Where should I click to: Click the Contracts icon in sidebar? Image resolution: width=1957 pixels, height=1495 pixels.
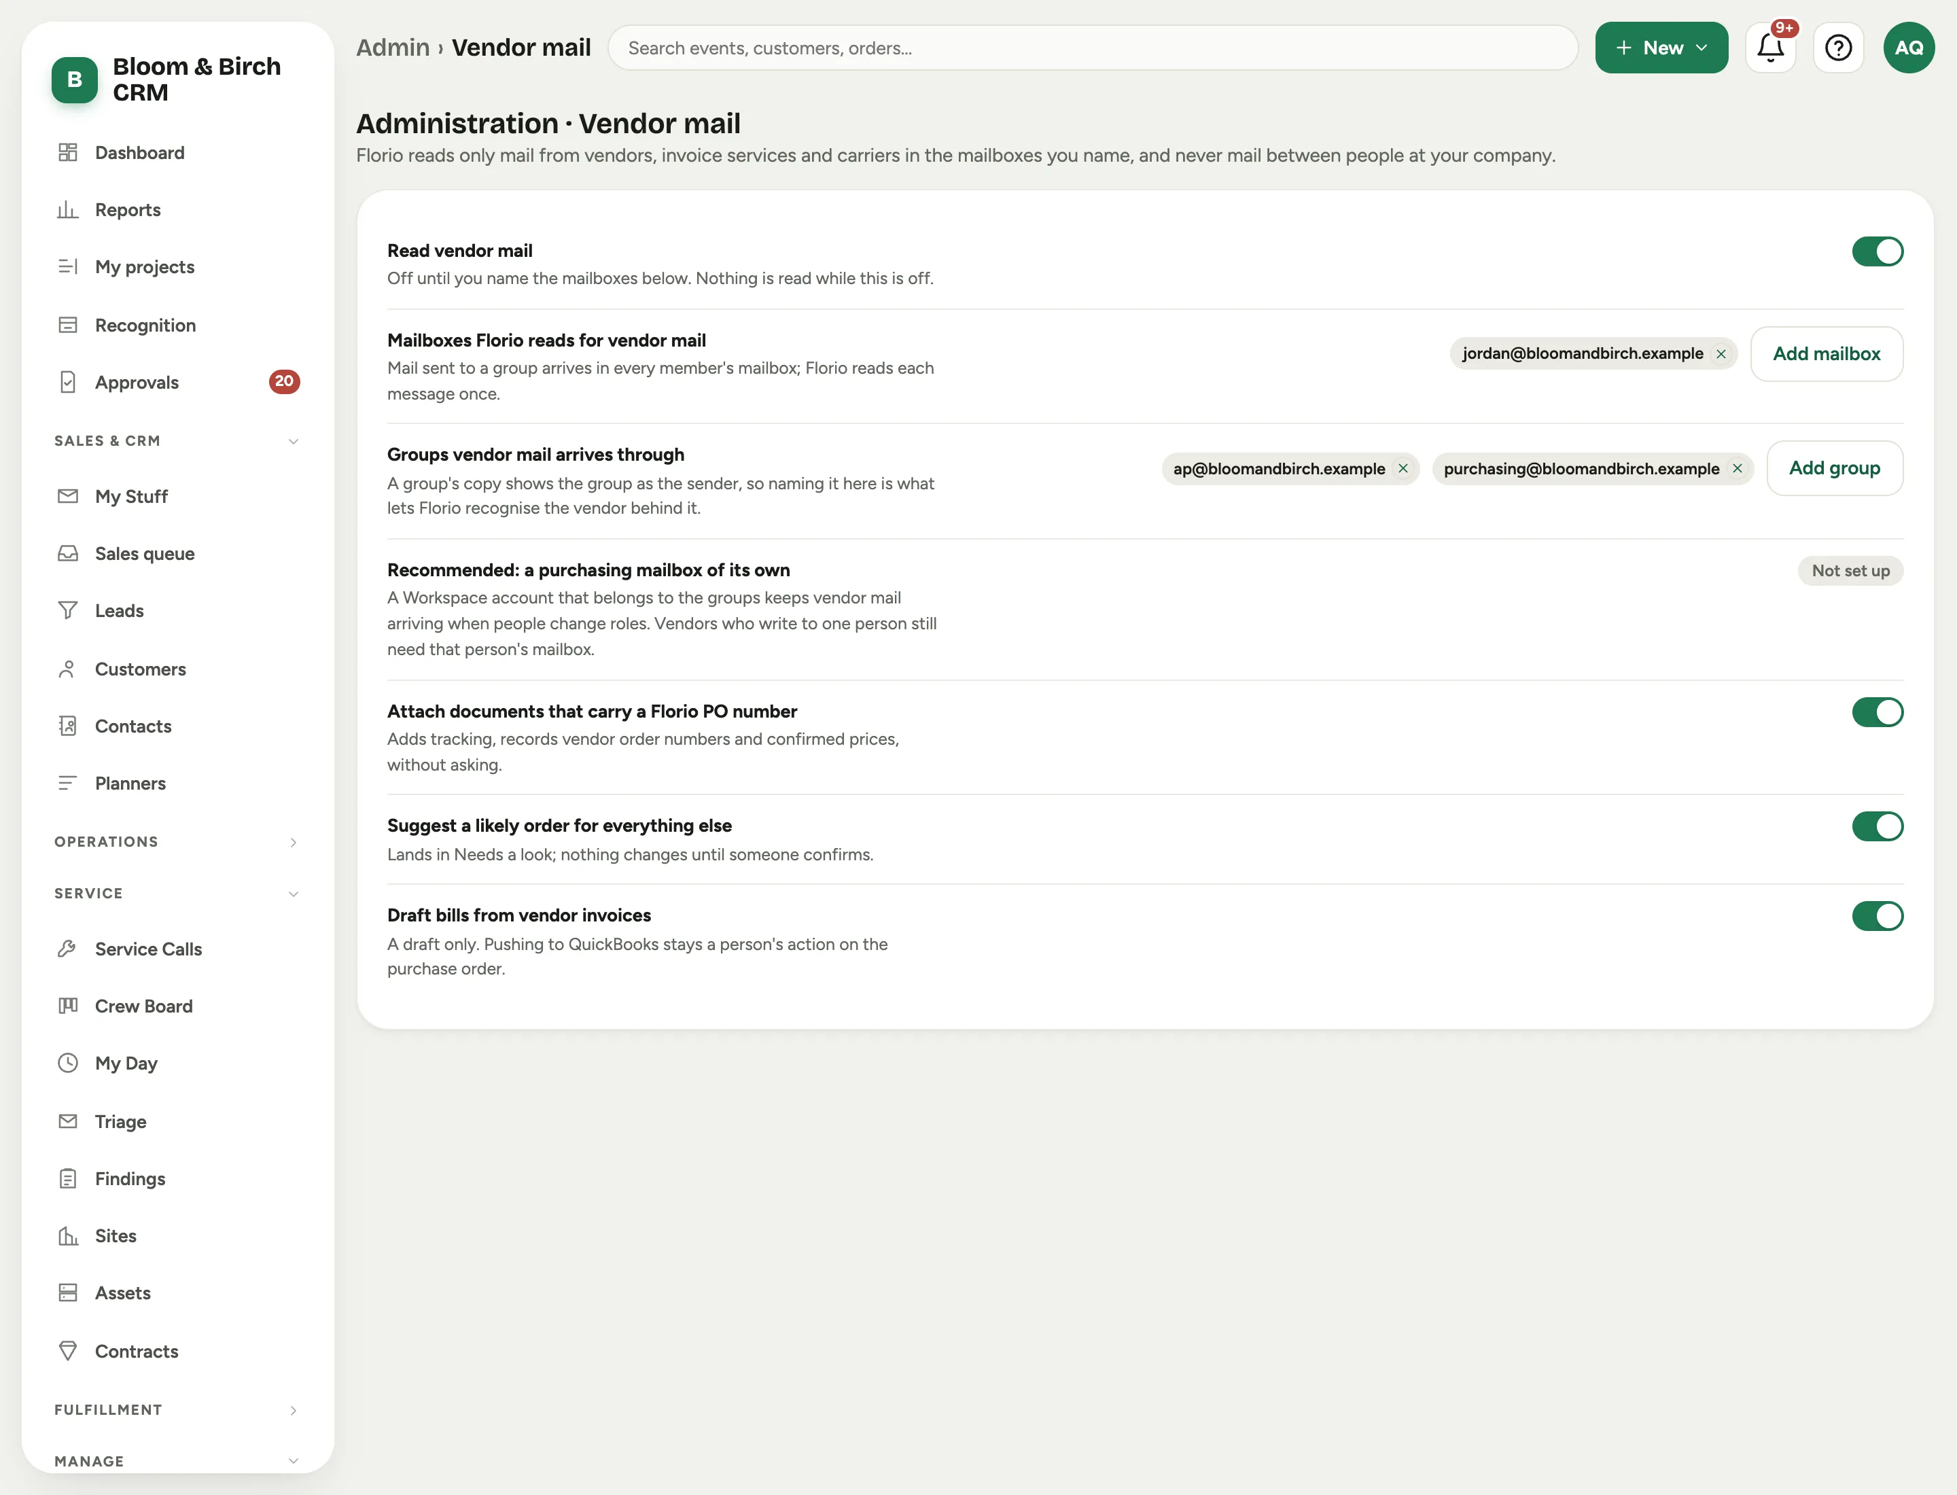point(68,1351)
